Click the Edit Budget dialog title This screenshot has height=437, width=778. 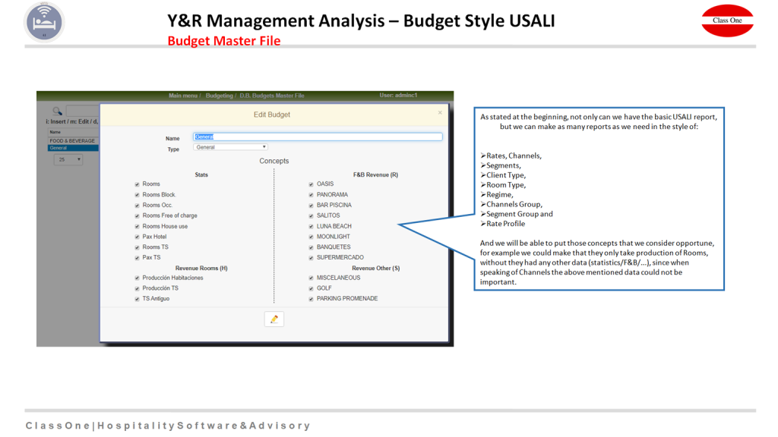click(x=272, y=115)
